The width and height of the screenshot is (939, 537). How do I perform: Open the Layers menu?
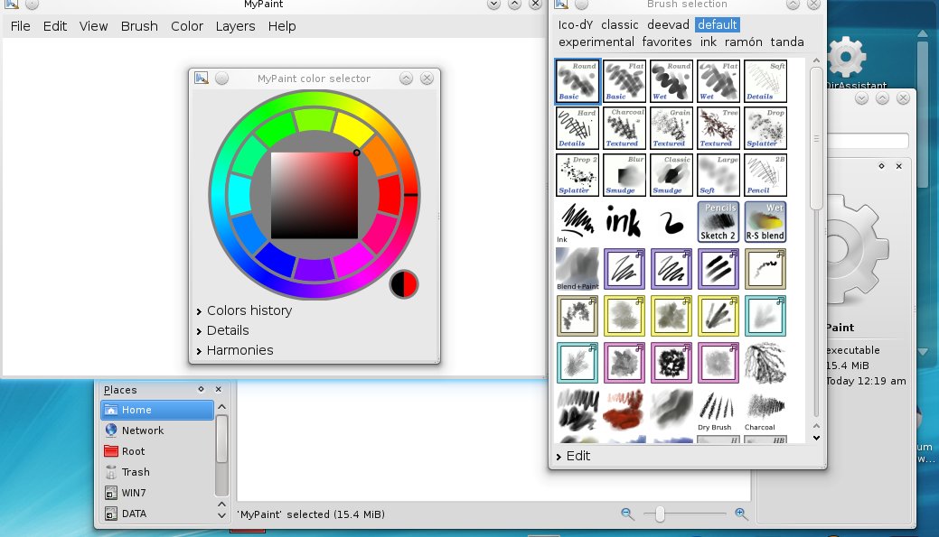tap(235, 26)
